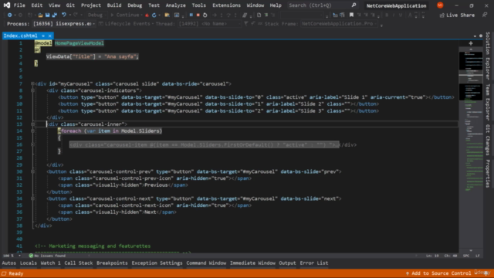Click the No issues found check icon

(31, 256)
